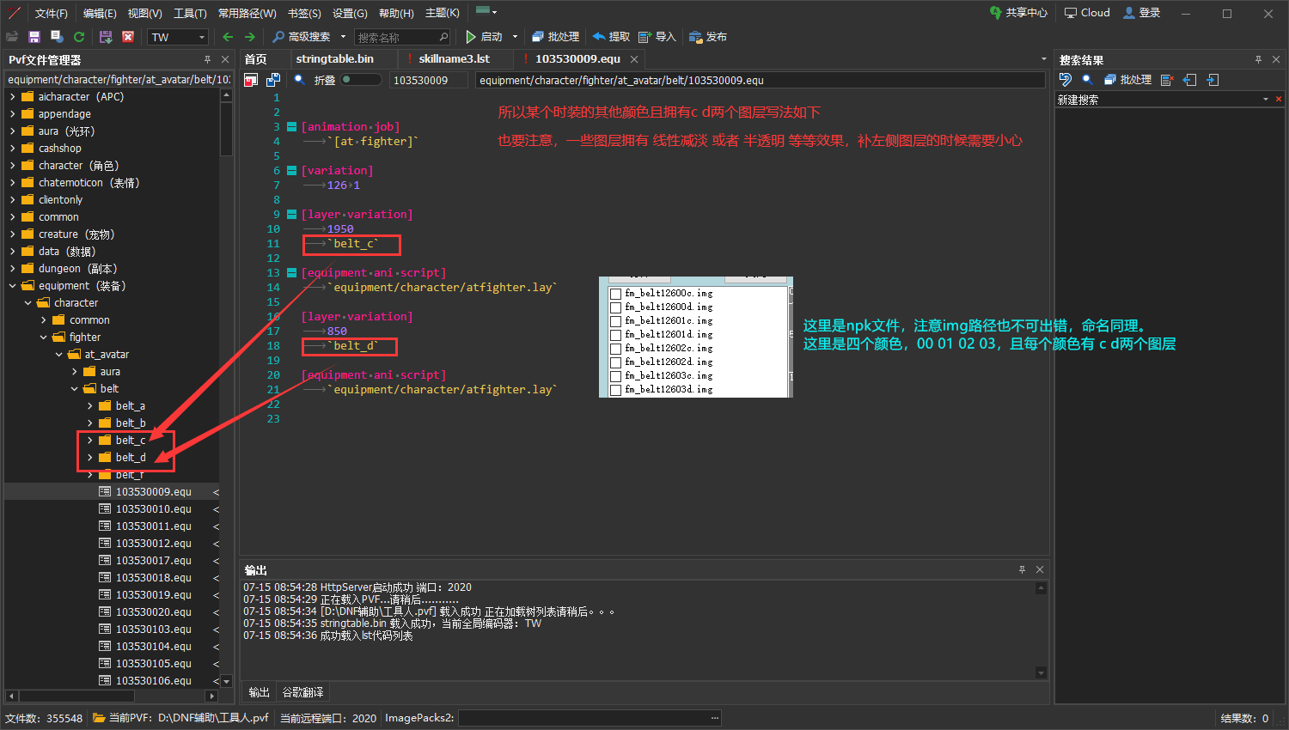Click the file tree horizontal scrollbar

77,696
